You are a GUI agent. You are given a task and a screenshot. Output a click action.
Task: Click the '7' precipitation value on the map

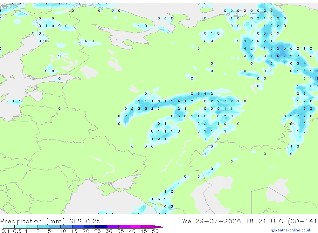coord(285,56)
